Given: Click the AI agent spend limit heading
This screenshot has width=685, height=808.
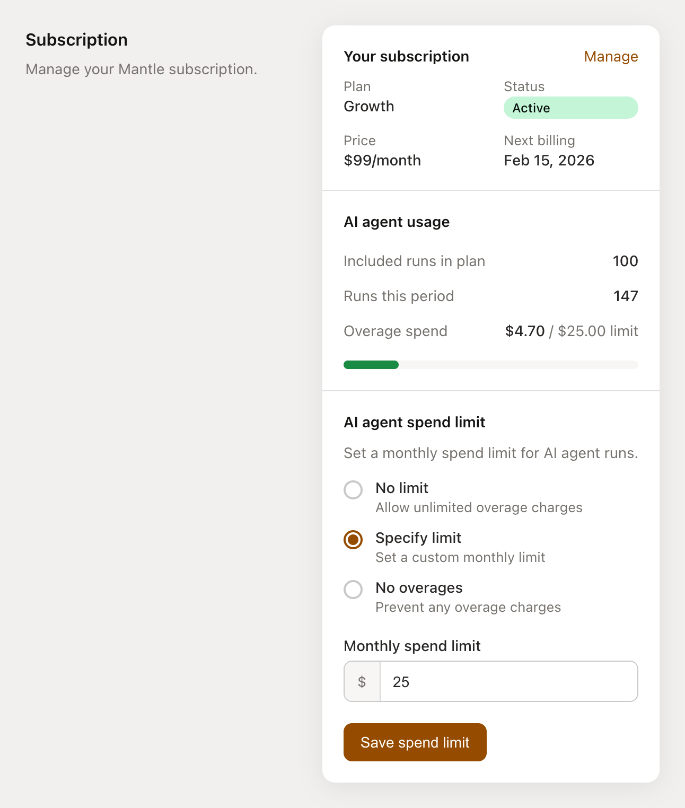Looking at the screenshot, I should coord(415,422).
